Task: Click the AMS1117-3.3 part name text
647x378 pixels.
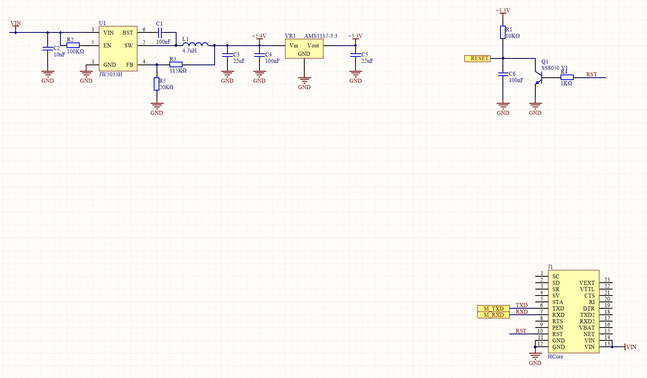Action: [x=321, y=36]
